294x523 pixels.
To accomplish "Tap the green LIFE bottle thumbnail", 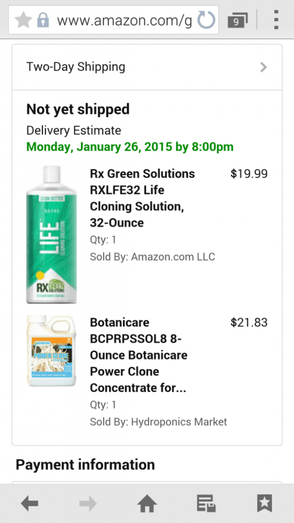I will 51,234.
